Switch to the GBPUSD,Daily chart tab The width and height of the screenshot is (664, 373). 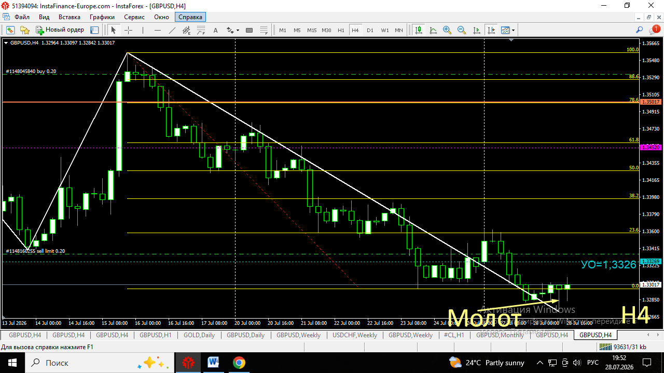point(245,335)
